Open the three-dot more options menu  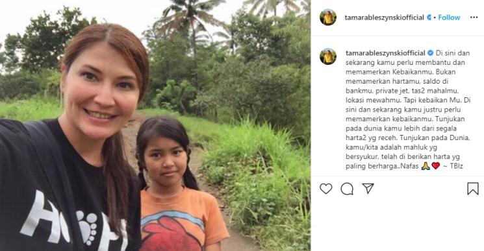tap(474, 18)
